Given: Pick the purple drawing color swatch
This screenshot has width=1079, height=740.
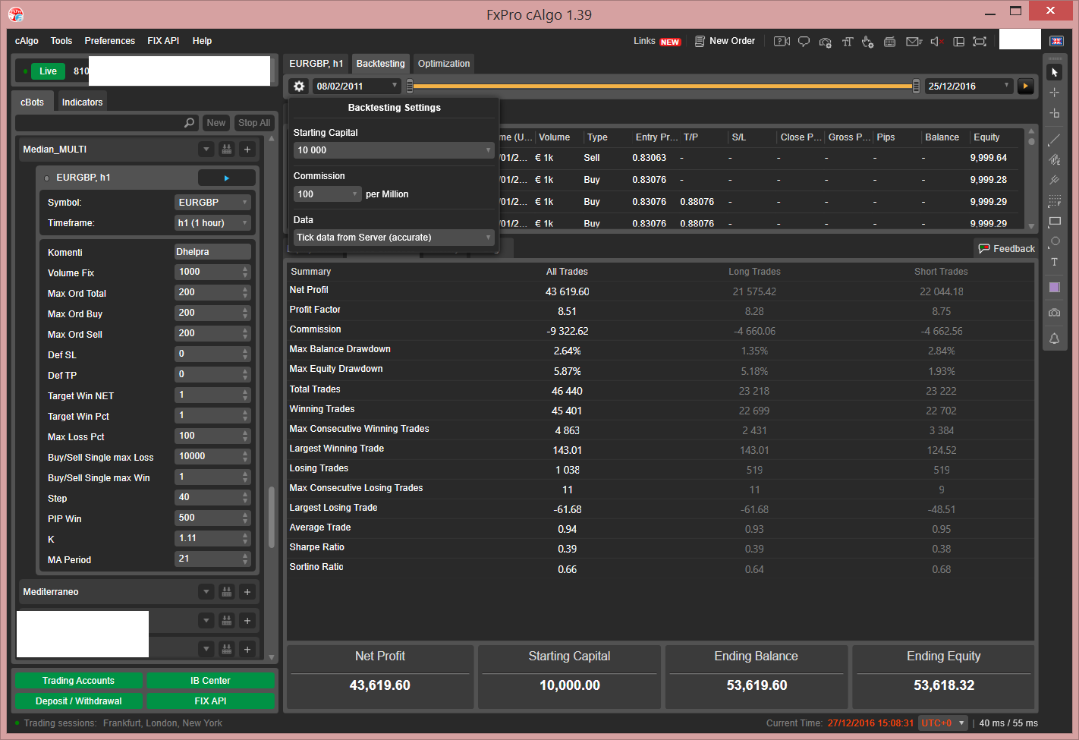Looking at the screenshot, I should click(1055, 288).
